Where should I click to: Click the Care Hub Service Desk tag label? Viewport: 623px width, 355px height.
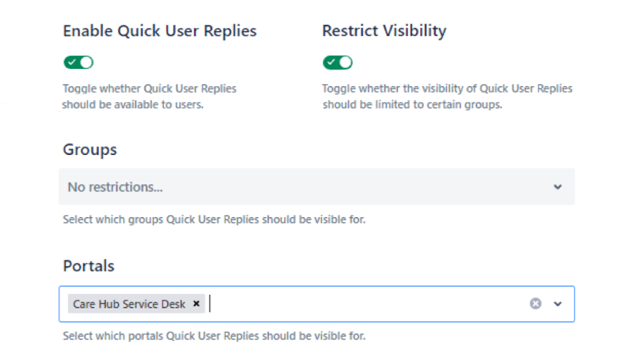point(129,304)
